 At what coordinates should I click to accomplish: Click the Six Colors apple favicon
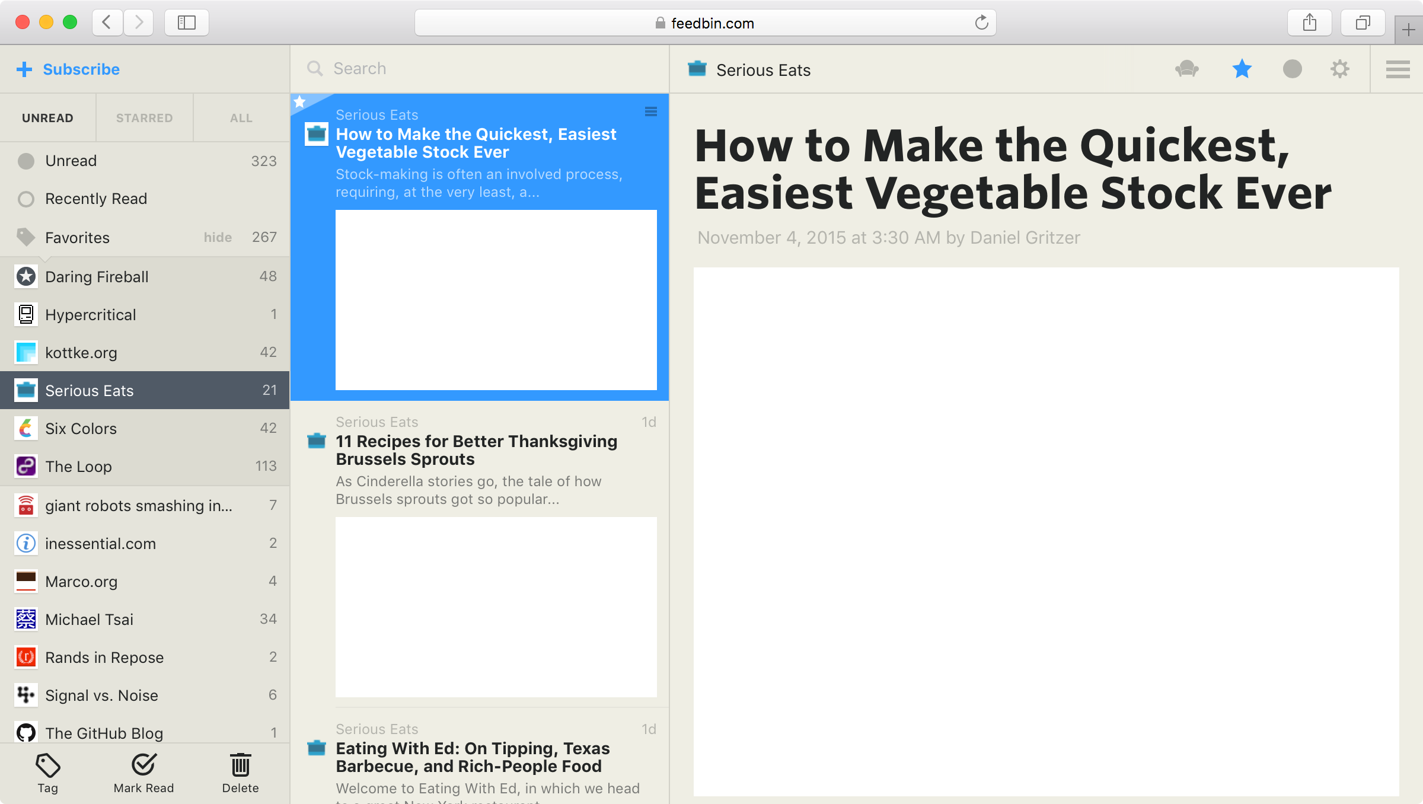26,428
